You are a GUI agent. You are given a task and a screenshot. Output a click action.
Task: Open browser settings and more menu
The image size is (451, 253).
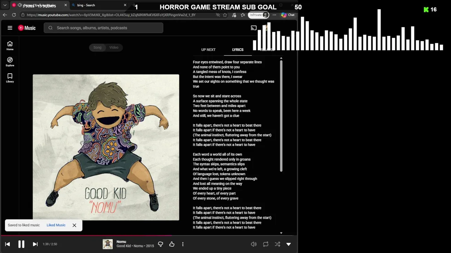coord(274,15)
